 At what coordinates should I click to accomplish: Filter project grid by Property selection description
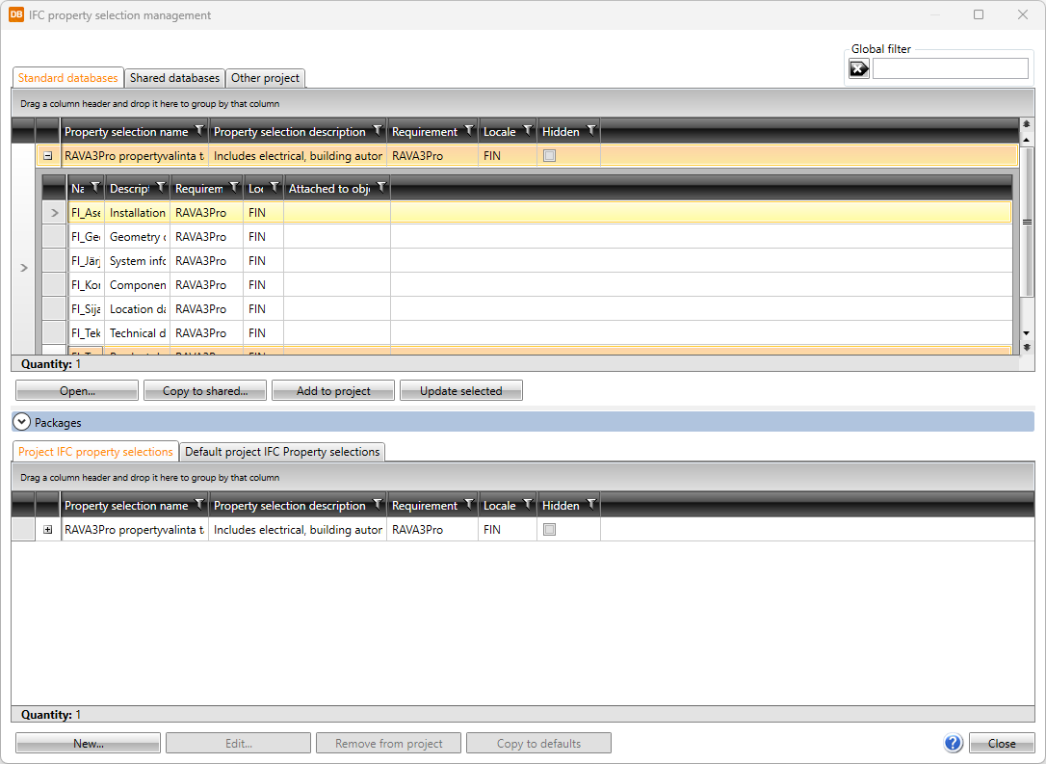378,504
